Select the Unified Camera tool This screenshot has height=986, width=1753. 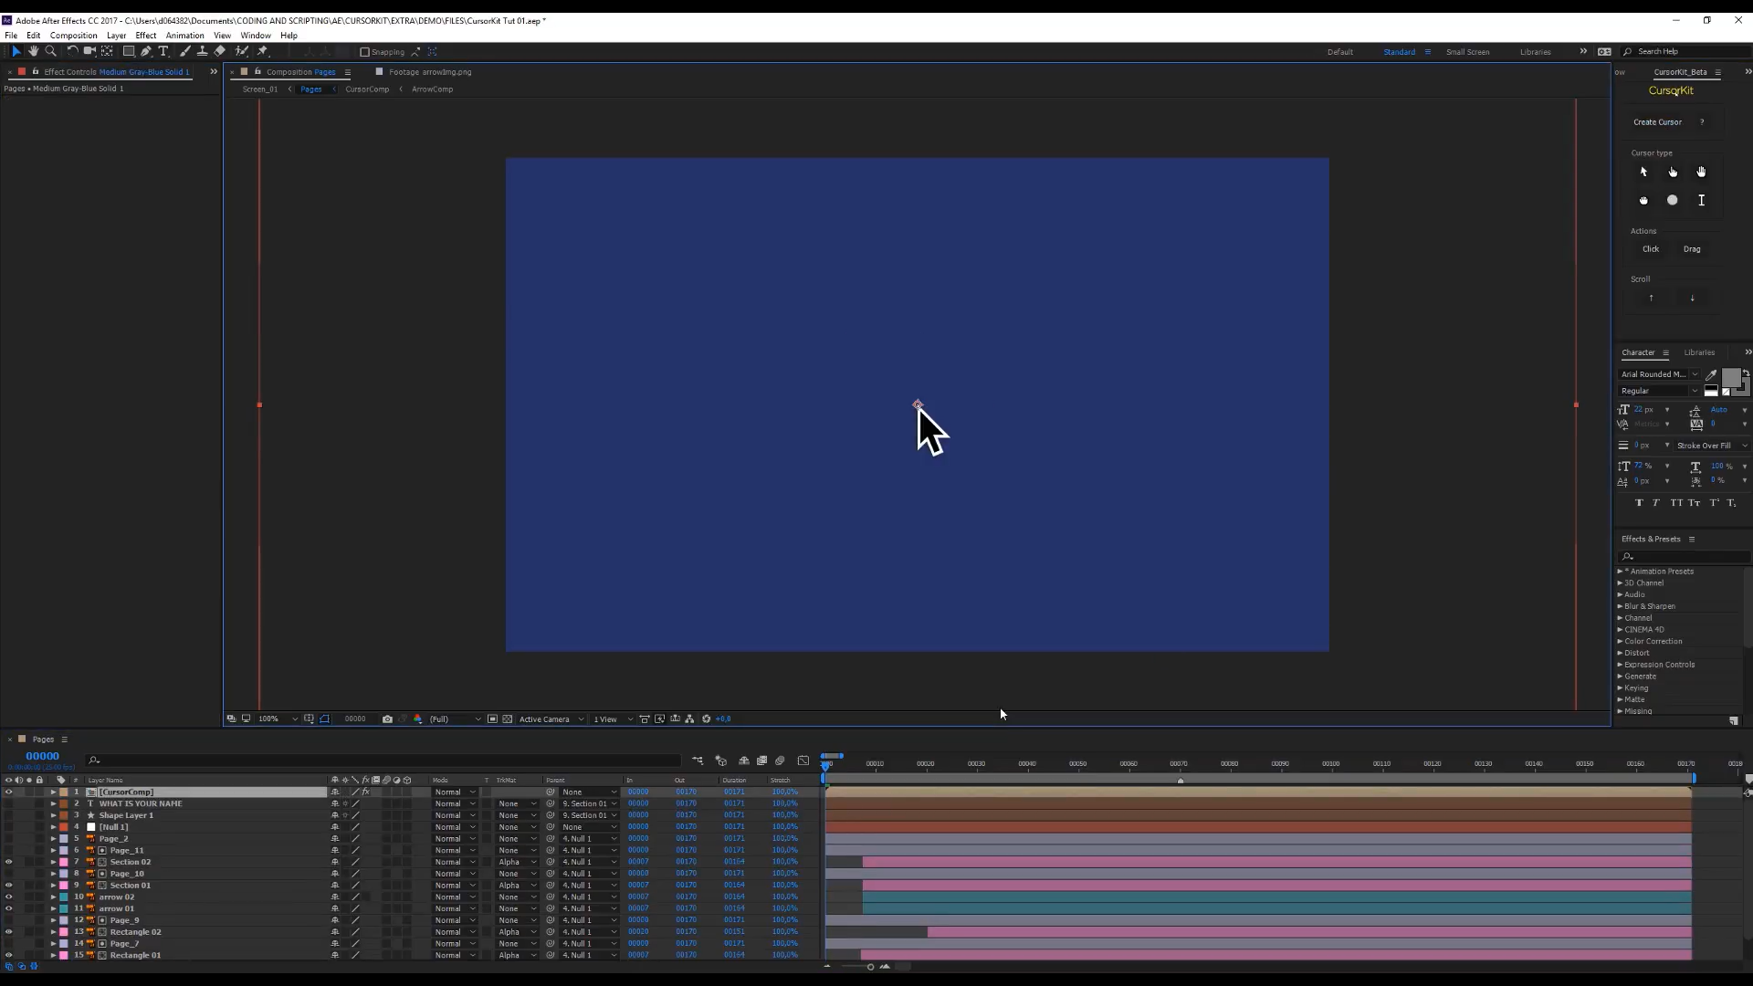click(89, 51)
